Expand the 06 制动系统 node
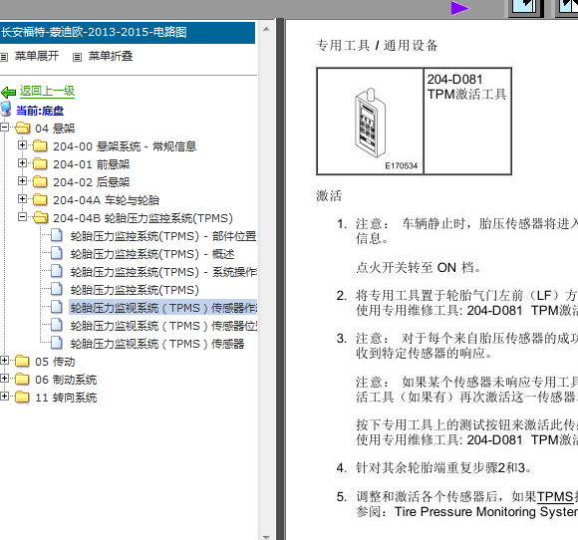Image resolution: width=578 pixels, height=540 pixels. [4, 379]
